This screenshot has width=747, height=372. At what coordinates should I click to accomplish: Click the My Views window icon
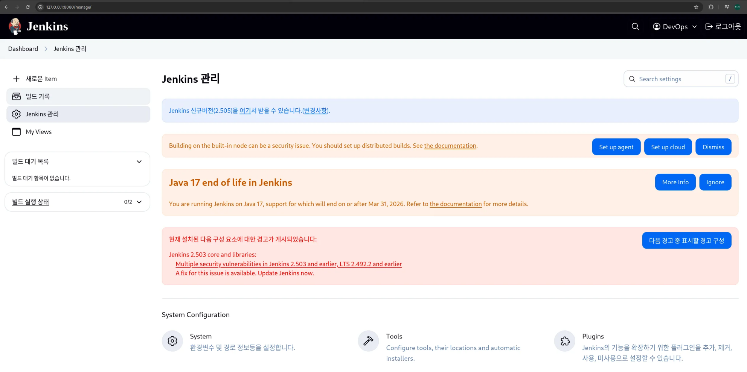click(x=16, y=132)
